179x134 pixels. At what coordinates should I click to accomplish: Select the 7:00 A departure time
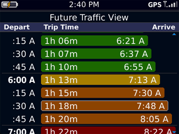click(x=22, y=131)
